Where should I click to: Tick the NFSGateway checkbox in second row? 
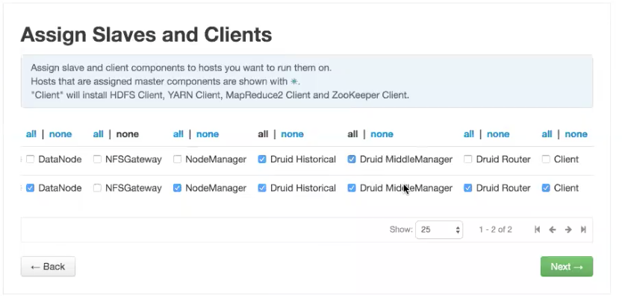coord(98,188)
